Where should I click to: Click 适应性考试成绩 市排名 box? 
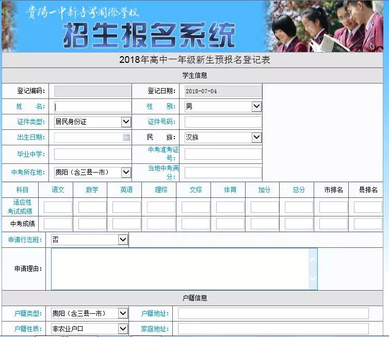333,207
